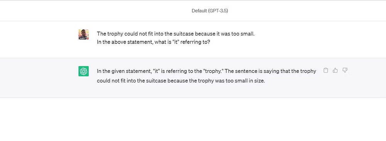This screenshot has height=141, width=386.
Task: Click the user profile avatar photo
Action: (83, 34)
